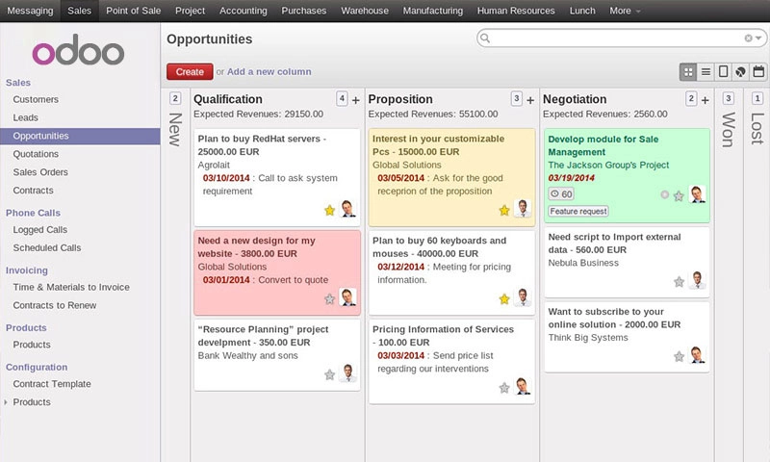Viewport: 770px width, 462px height.
Task: Star the Need a new design card
Action: 329,299
